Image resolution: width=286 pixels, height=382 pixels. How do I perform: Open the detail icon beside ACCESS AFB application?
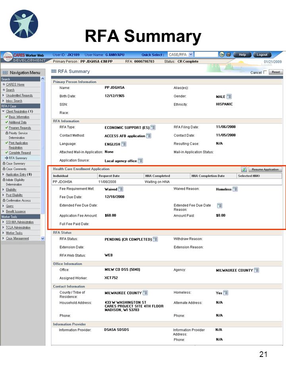[148, 136]
